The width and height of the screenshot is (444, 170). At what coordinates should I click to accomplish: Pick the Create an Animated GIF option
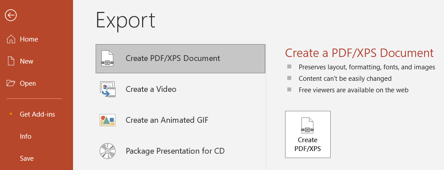pos(180,120)
